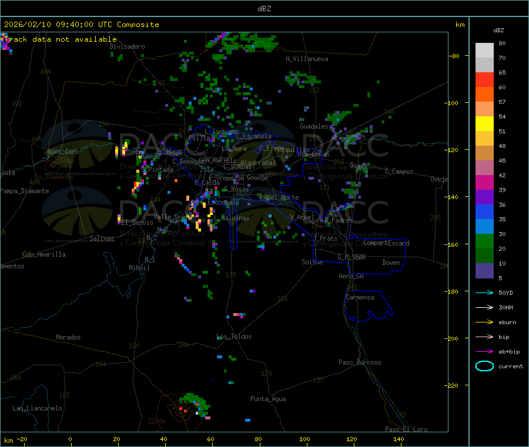Screen dimensions: 529x447
Task: Click the G_Campos map label
Action: pyautogui.click(x=400, y=172)
